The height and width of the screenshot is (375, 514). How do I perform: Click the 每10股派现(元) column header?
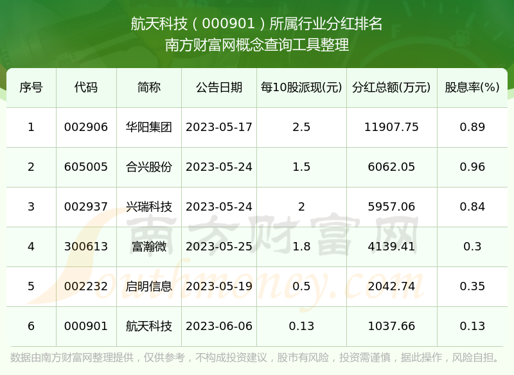tap(301, 87)
